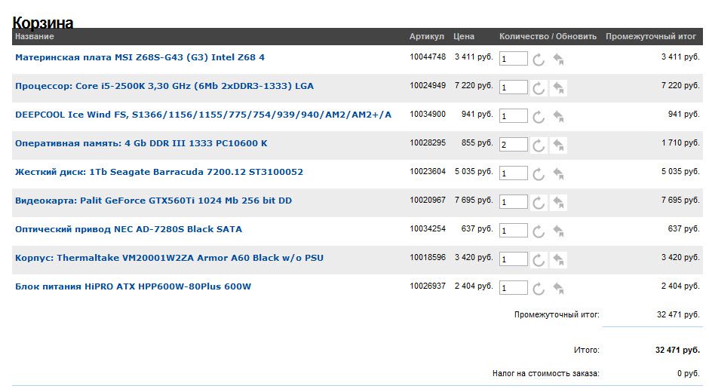Open Материнская плата MSI Z68S-G43 product link

pos(140,57)
